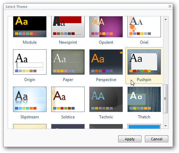
Task: Click the Technic label text
Action: pos(106,117)
